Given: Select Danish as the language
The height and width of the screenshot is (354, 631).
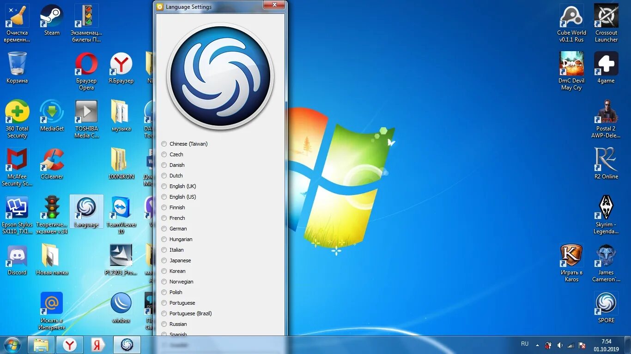Looking at the screenshot, I should click(x=173, y=165).
